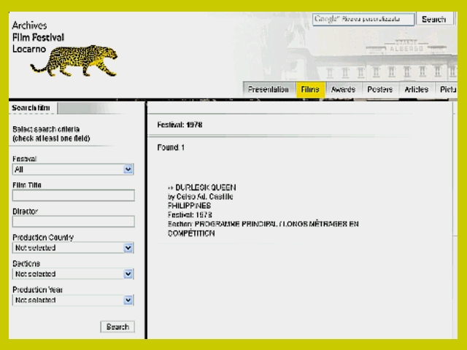The height and width of the screenshot is (350, 467).
Task: Select the Search film panel tab
Action: point(32,108)
